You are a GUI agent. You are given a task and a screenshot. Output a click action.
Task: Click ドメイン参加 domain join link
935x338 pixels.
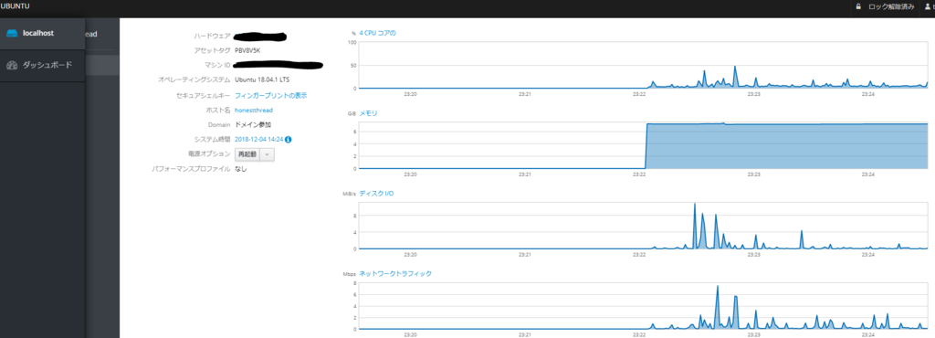253,125
